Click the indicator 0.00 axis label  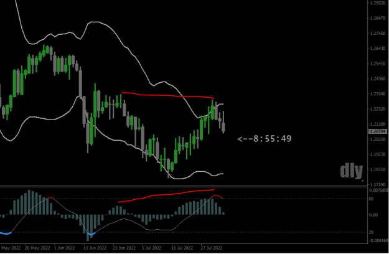[373, 215]
